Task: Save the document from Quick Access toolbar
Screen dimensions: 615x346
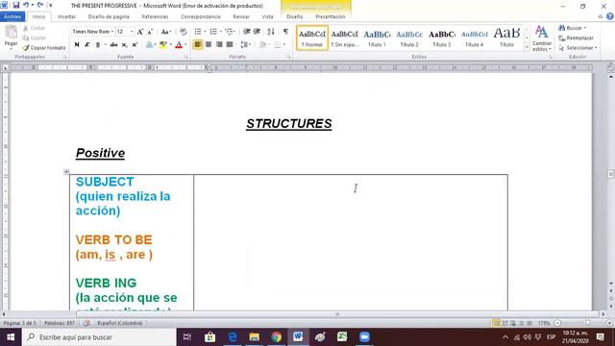Action: [16, 5]
